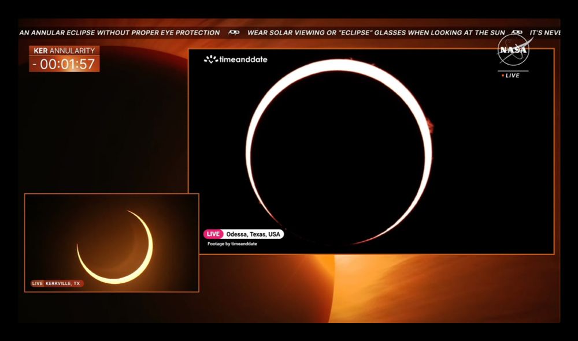The height and width of the screenshot is (341, 578).
Task: Click the LIVE Kerrville, TX label
Action: coord(57,283)
